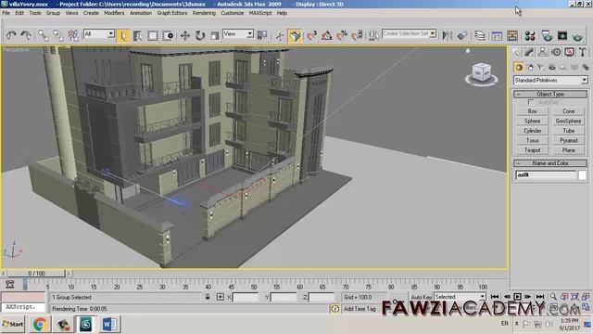Toggle the Spinner Snap button
The height and width of the screenshot is (334, 593).
click(357, 35)
